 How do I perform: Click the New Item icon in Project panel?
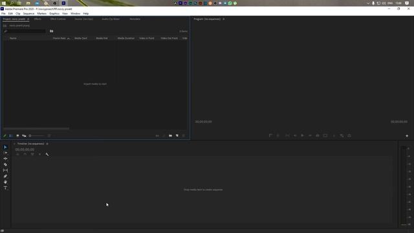[x=177, y=136]
